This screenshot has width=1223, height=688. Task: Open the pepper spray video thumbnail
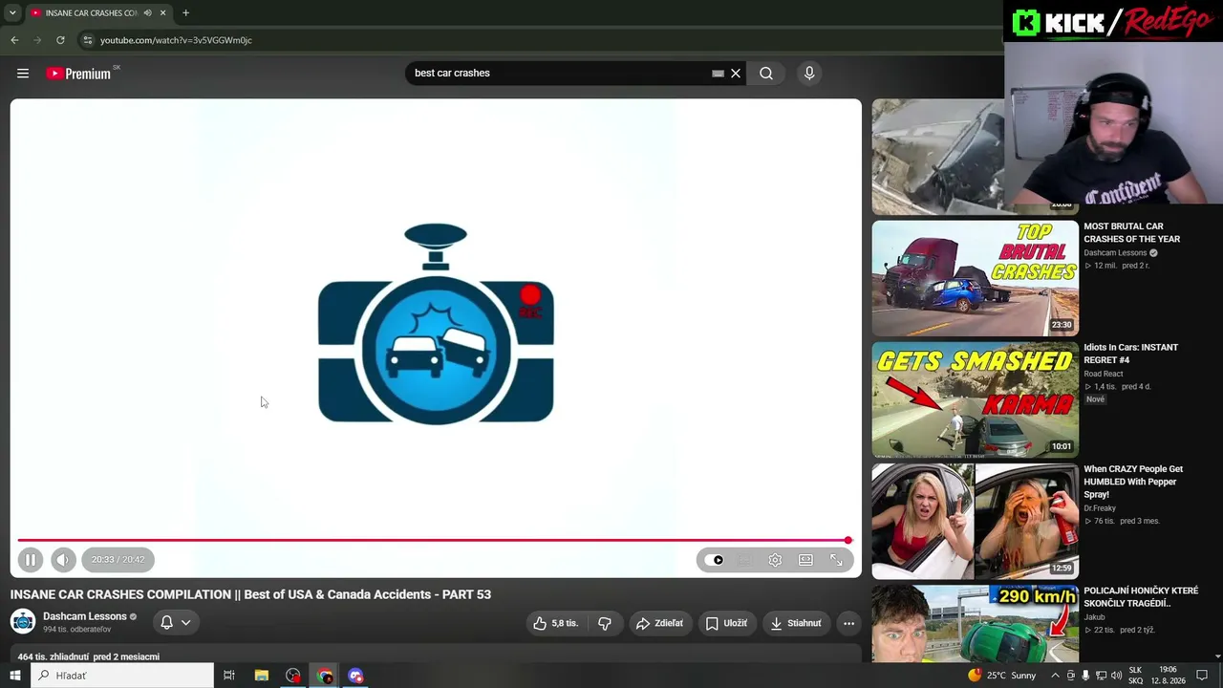click(975, 521)
